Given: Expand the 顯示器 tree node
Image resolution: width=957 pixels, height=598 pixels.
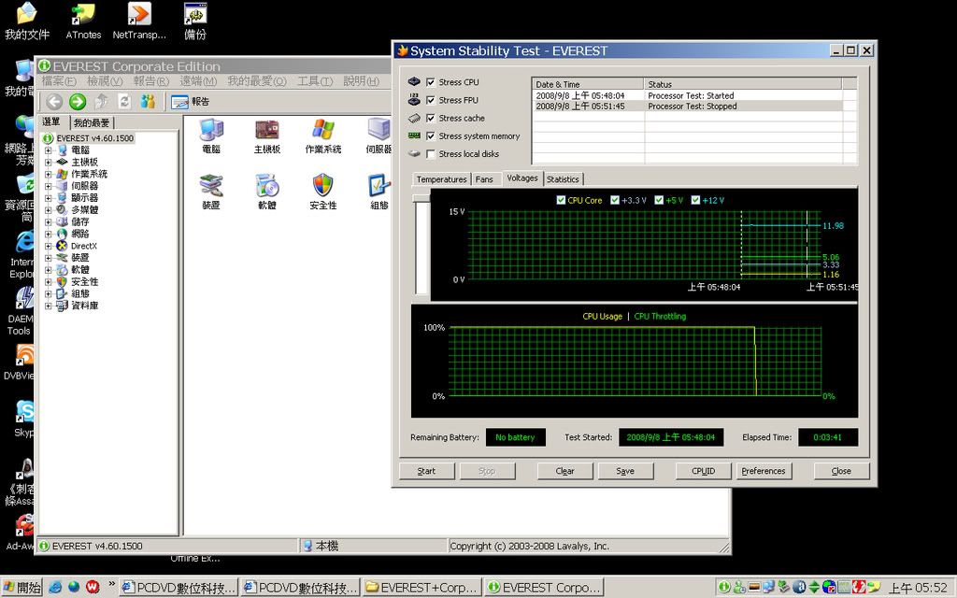Looking at the screenshot, I should coord(48,198).
